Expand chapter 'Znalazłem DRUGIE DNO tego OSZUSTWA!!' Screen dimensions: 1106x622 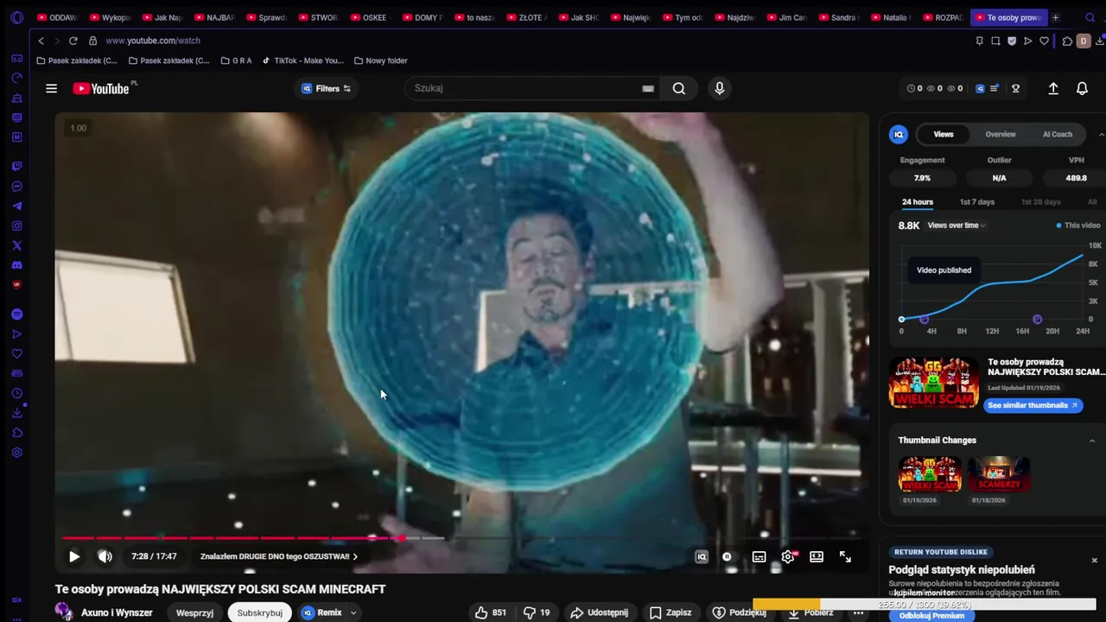(x=279, y=557)
